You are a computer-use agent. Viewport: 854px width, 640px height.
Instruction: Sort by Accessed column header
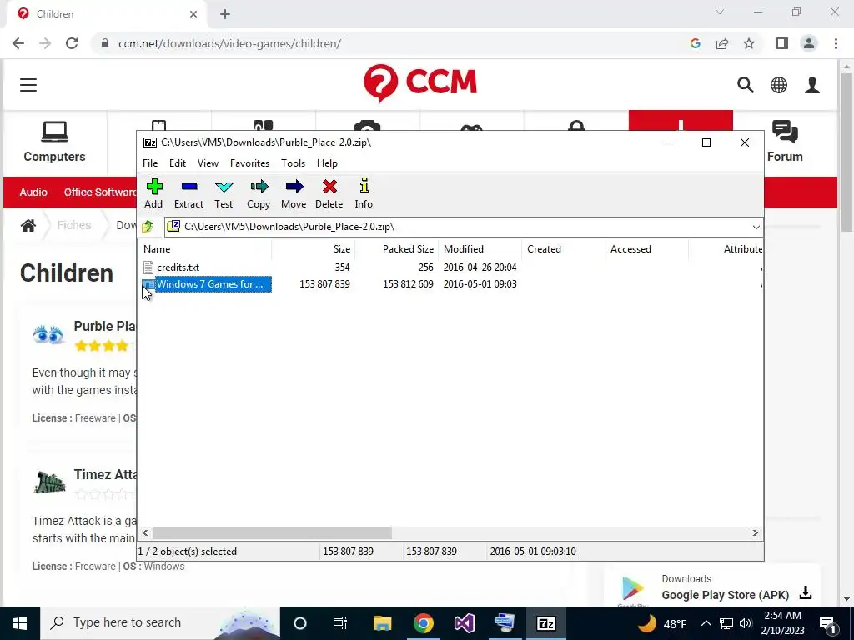pos(647,249)
